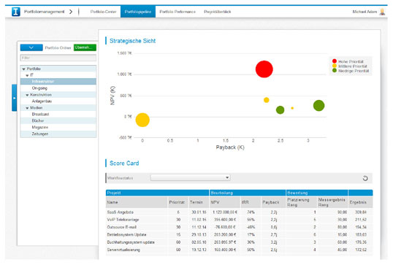This screenshot has width=393, height=265.
Task: Select Magazine in the portfolio tree
Action: [58, 127]
